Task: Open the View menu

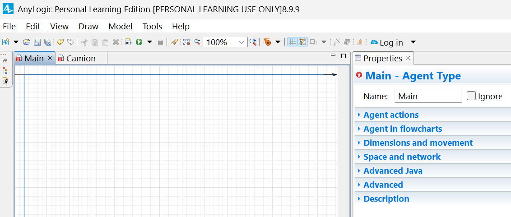Action: point(59,26)
